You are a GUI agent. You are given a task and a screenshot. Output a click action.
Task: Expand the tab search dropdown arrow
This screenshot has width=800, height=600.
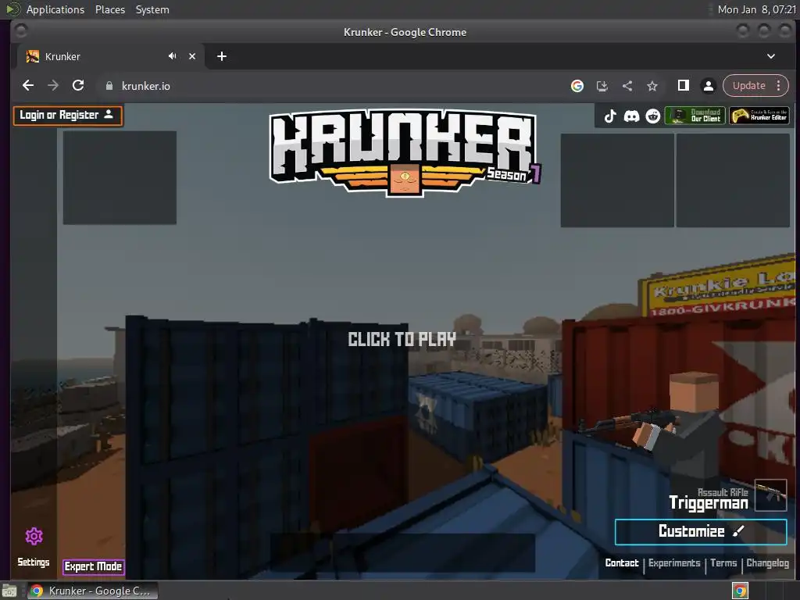(x=771, y=56)
